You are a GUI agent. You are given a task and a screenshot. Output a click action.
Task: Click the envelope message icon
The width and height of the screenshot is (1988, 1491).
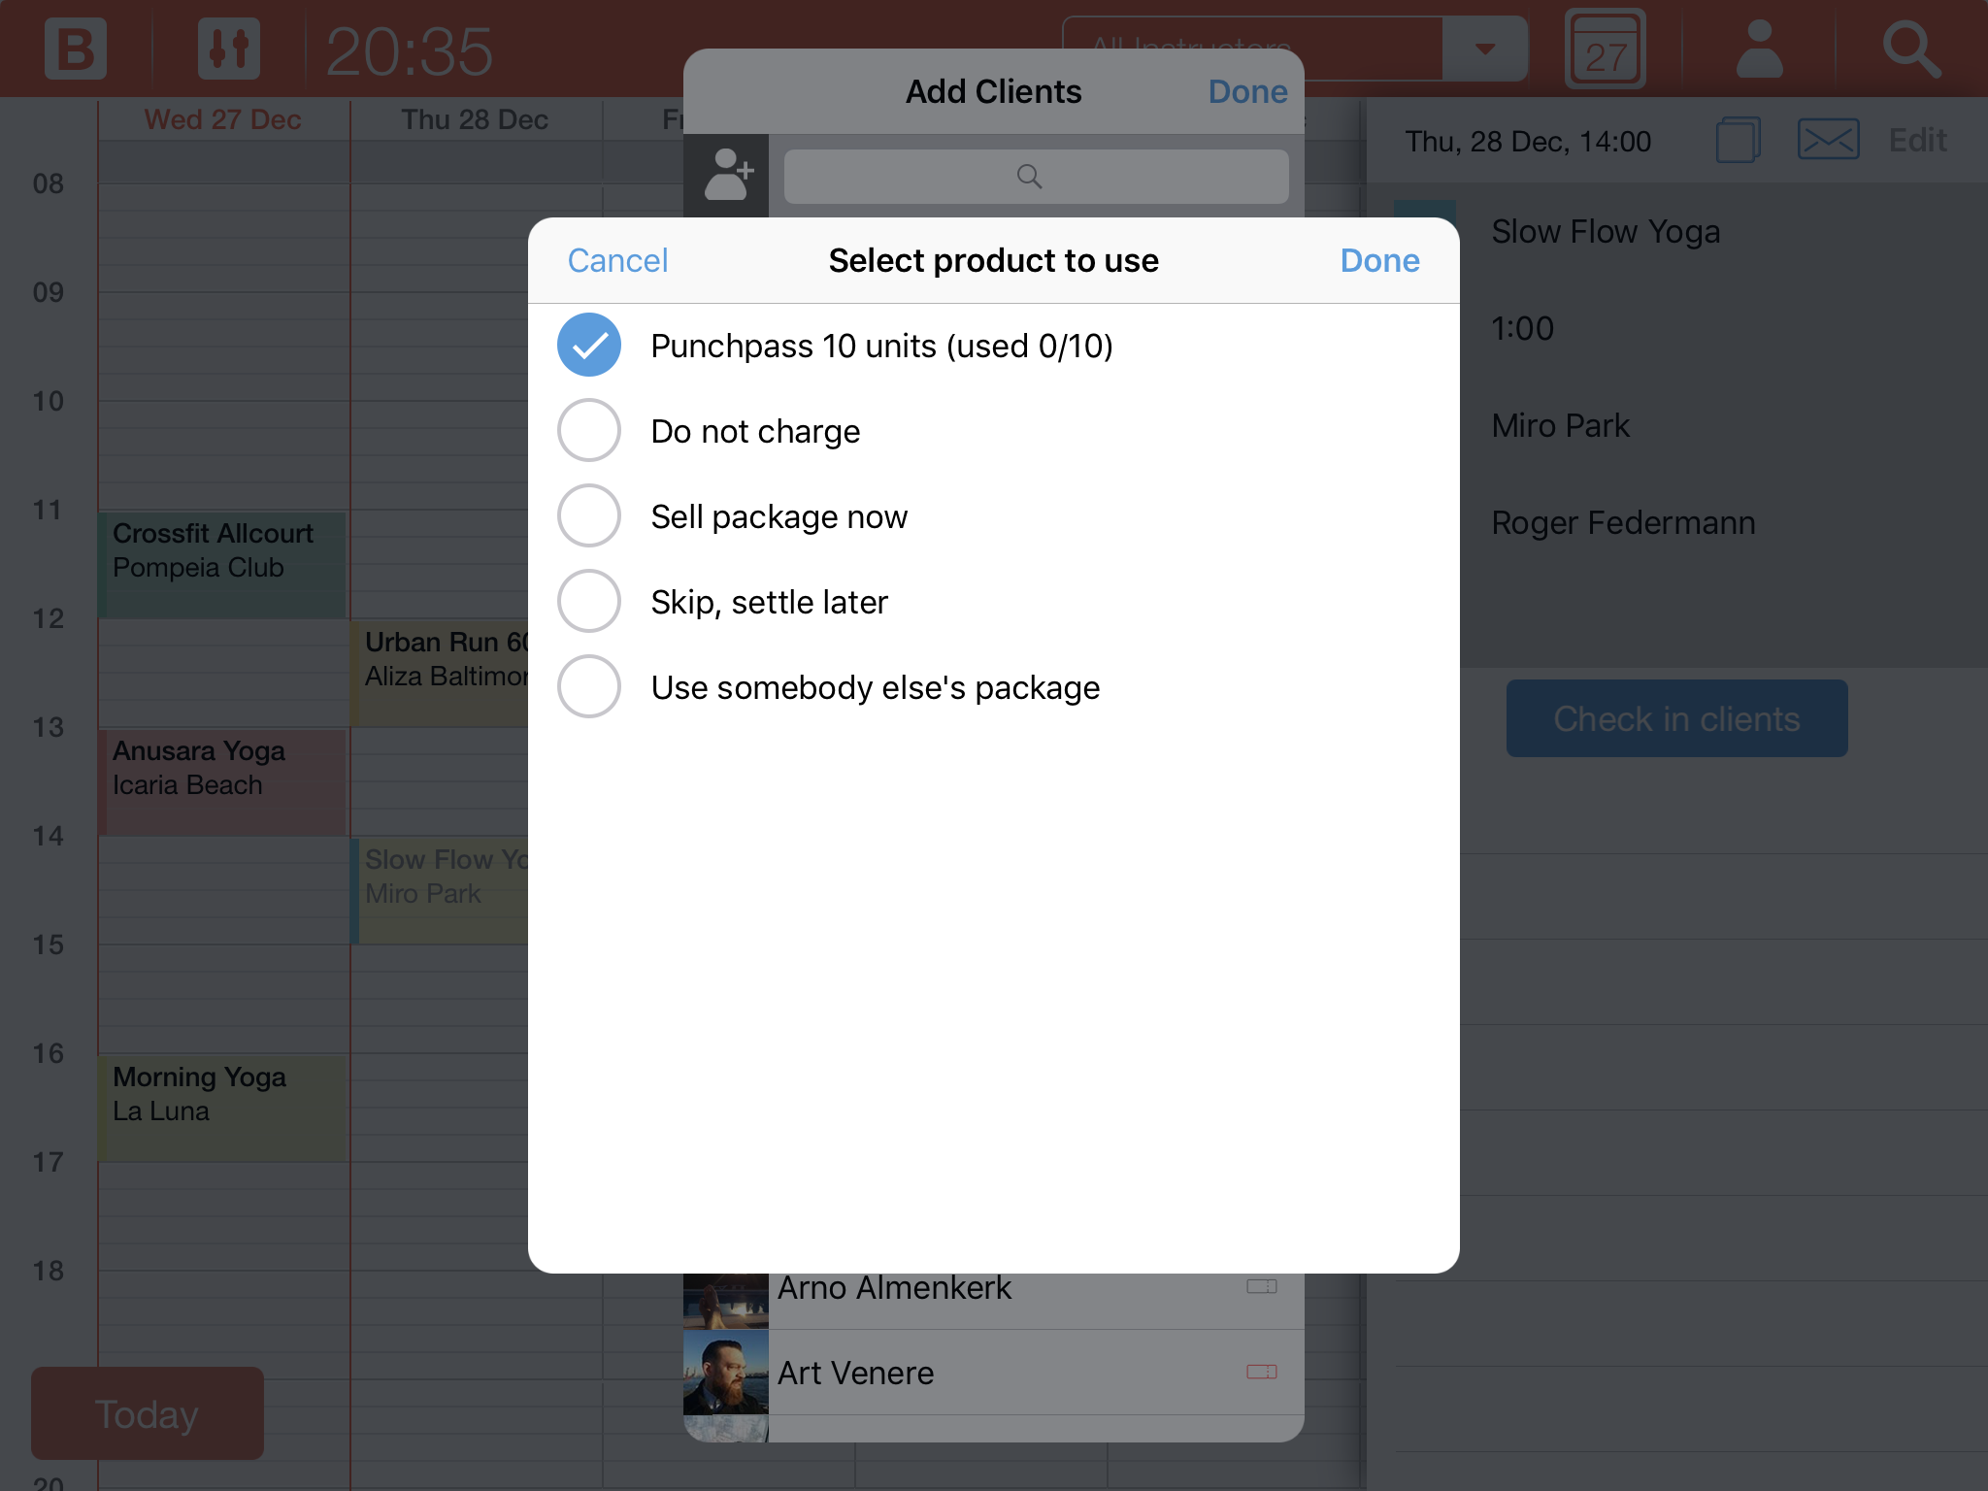point(1828,140)
